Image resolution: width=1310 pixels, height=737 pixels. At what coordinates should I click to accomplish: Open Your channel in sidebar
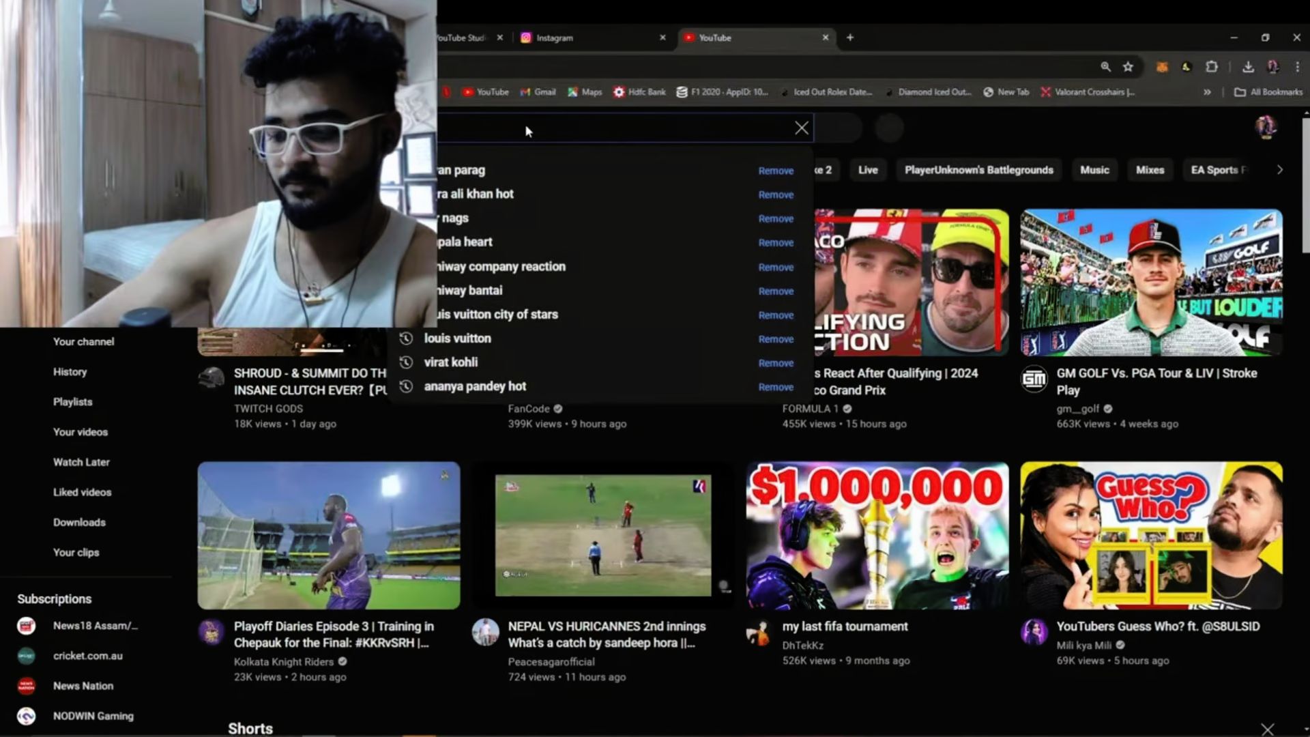[x=83, y=342]
